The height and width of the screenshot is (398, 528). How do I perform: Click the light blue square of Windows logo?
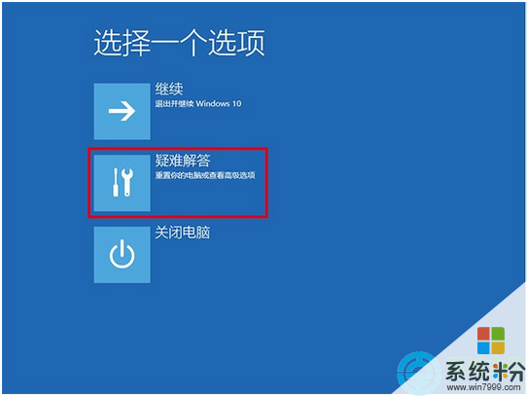click(x=483, y=347)
